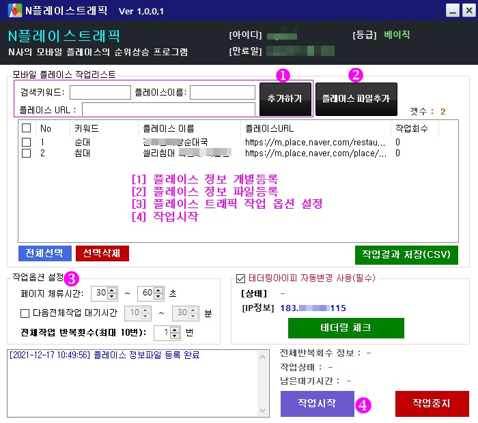Image resolution: width=478 pixels, height=423 pixels.
Task: Click the 작업중지 button
Action: pos(432,403)
